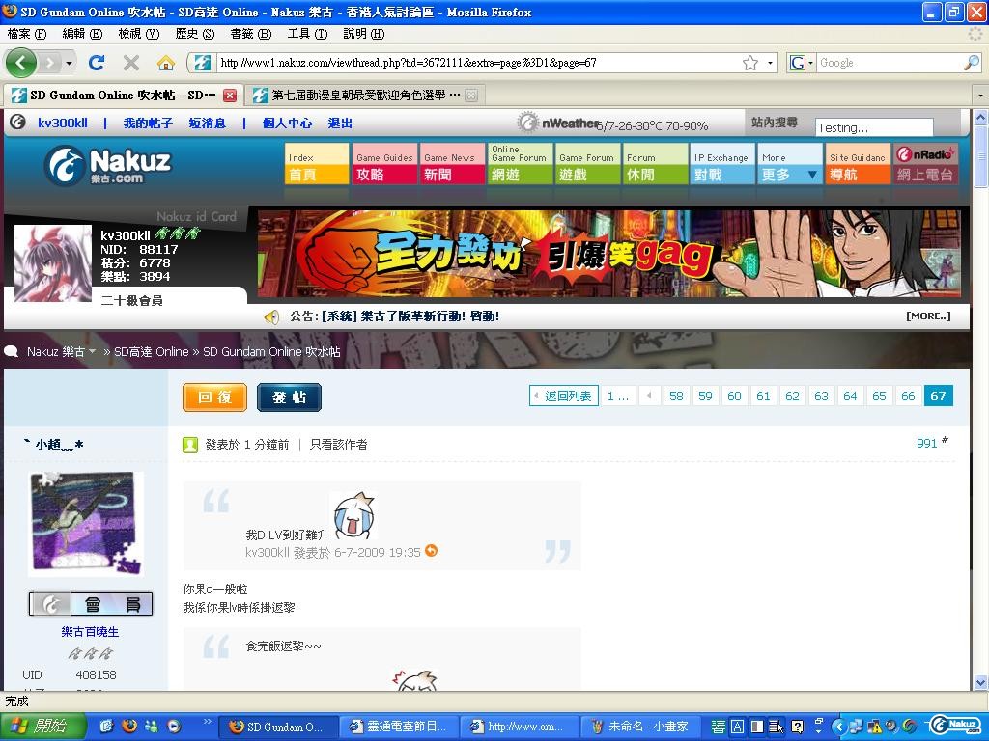The image size is (989, 741).
Task: Click the 小趙 user avatar image
Action: point(86,524)
